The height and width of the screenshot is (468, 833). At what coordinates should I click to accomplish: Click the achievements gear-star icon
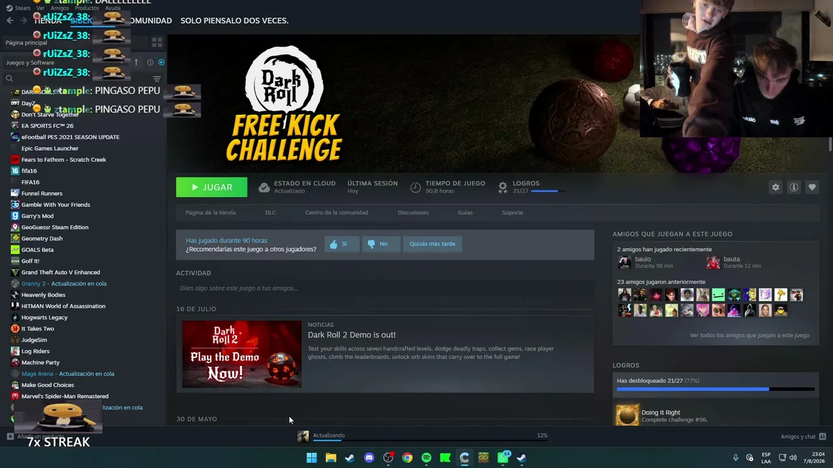(502, 187)
